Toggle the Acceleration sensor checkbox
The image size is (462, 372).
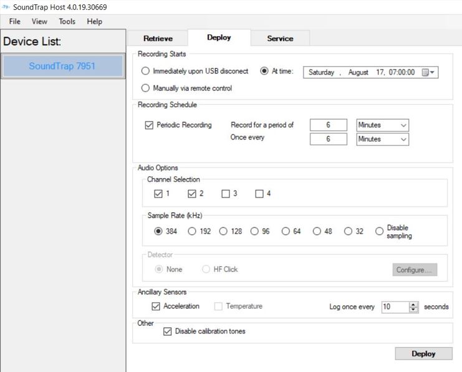[x=156, y=307]
